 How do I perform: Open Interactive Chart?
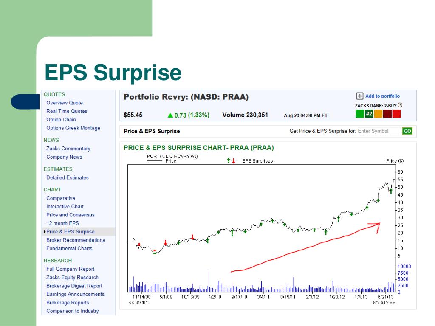pos(65,207)
